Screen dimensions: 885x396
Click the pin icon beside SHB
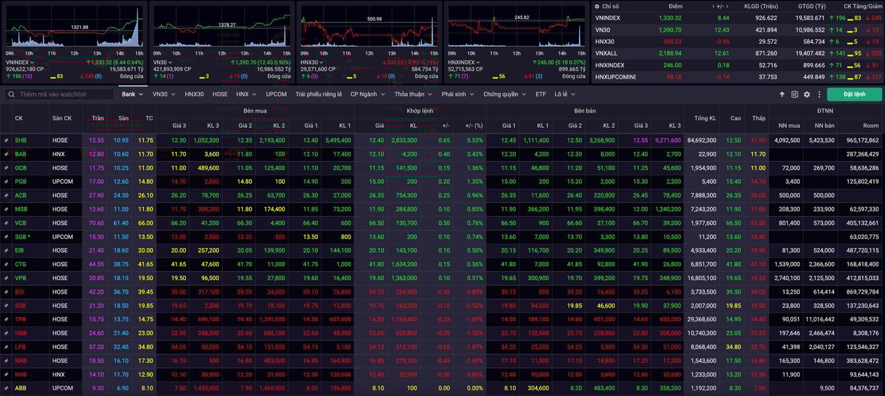[6, 140]
